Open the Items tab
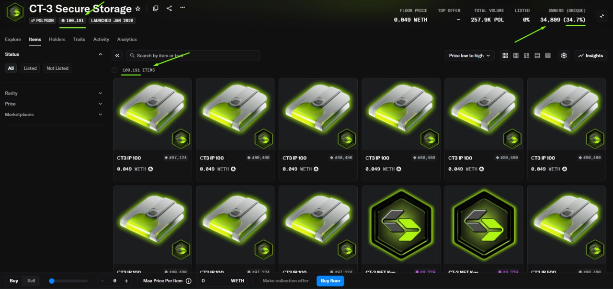Image resolution: width=613 pixels, height=289 pixels. (35, 39)
